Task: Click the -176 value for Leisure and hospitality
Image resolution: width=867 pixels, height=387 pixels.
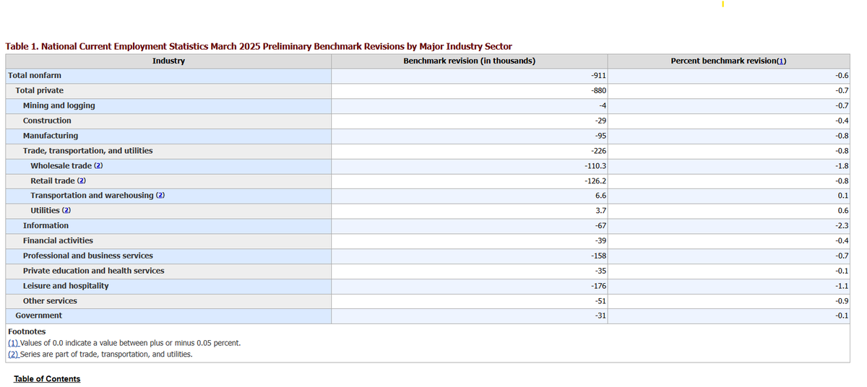Action: [x=599, y=287]
